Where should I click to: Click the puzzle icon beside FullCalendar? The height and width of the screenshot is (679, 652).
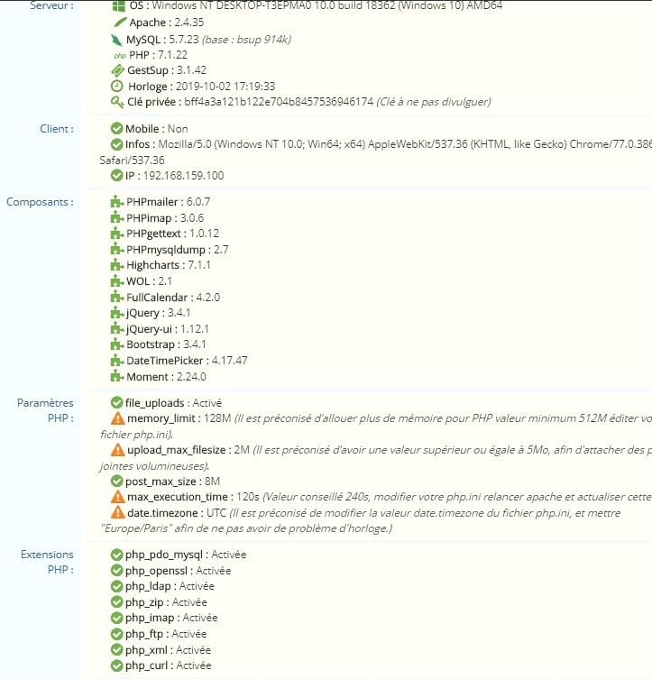tap(117, 297)
